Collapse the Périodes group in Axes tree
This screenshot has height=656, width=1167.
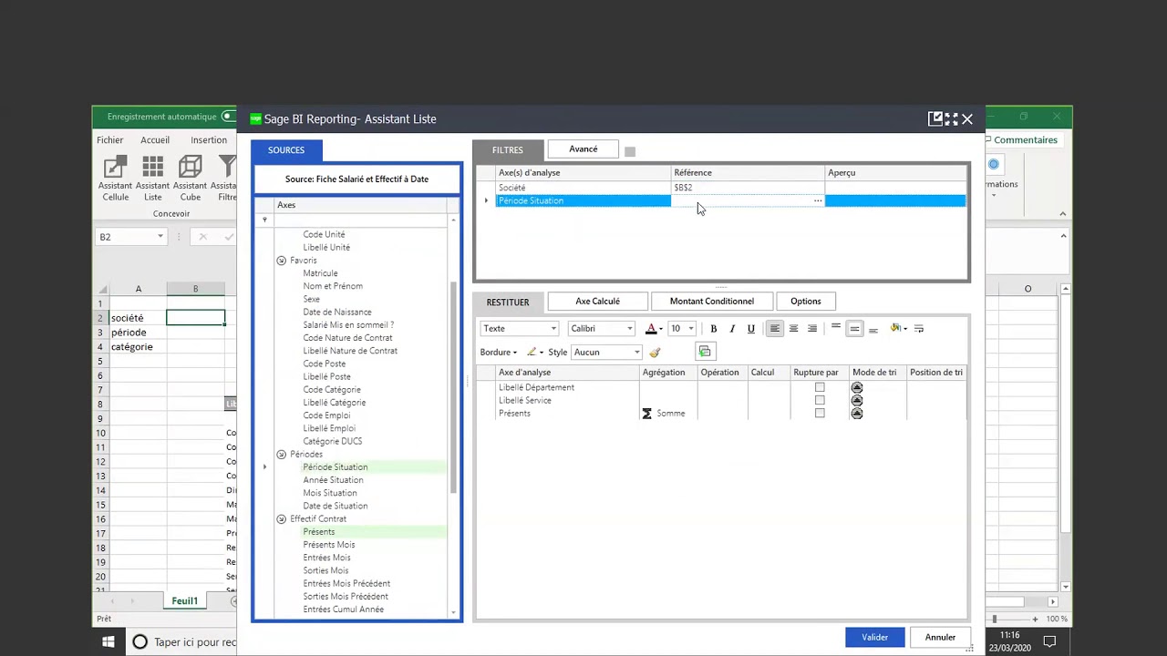(x=282, y=454)
